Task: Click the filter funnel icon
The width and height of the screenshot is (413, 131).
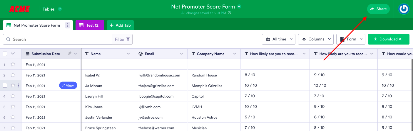Action: (128, 39)
